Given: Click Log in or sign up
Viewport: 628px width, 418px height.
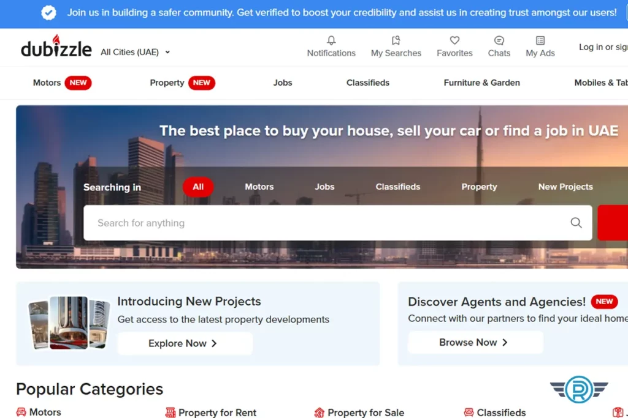Looking at the screenshot, I should (x=603, y=47).
